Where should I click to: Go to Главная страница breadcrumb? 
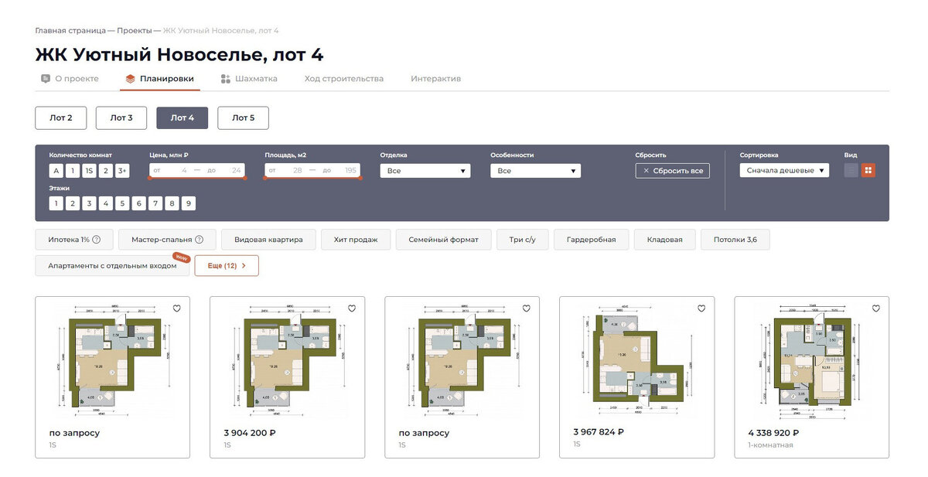pyautogui.click(x=70, y=30)
